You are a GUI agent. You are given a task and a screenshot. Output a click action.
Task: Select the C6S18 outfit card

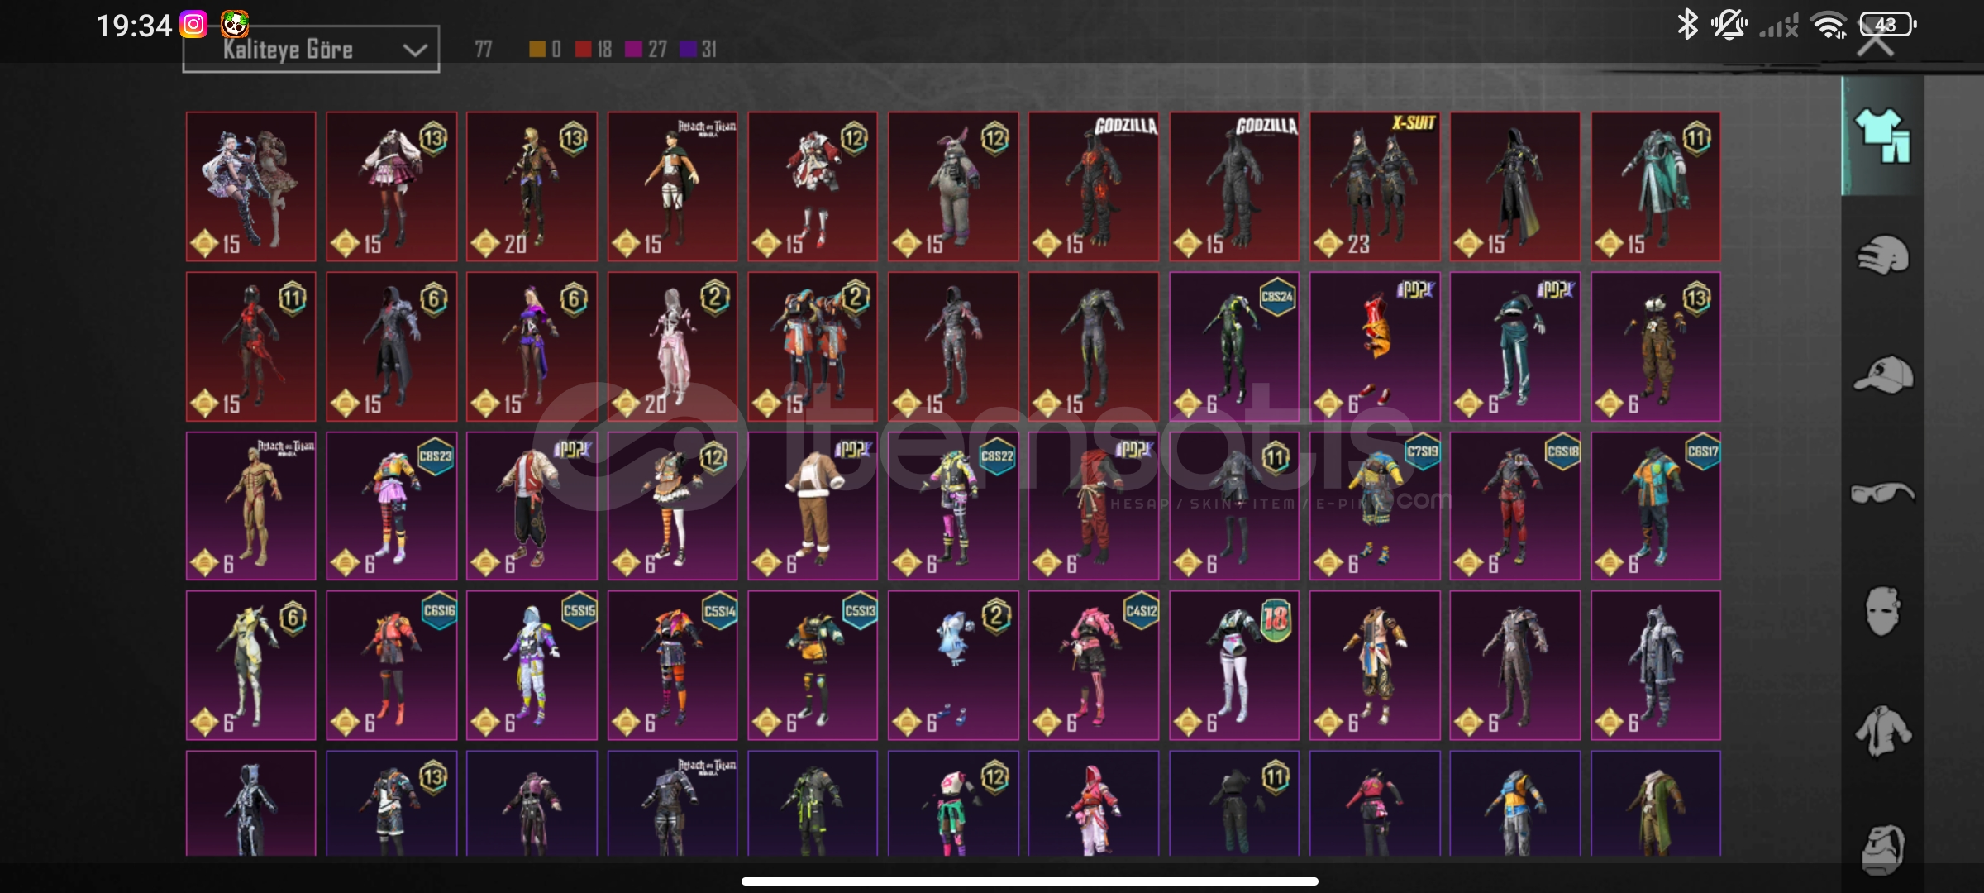coord(1515,506)
